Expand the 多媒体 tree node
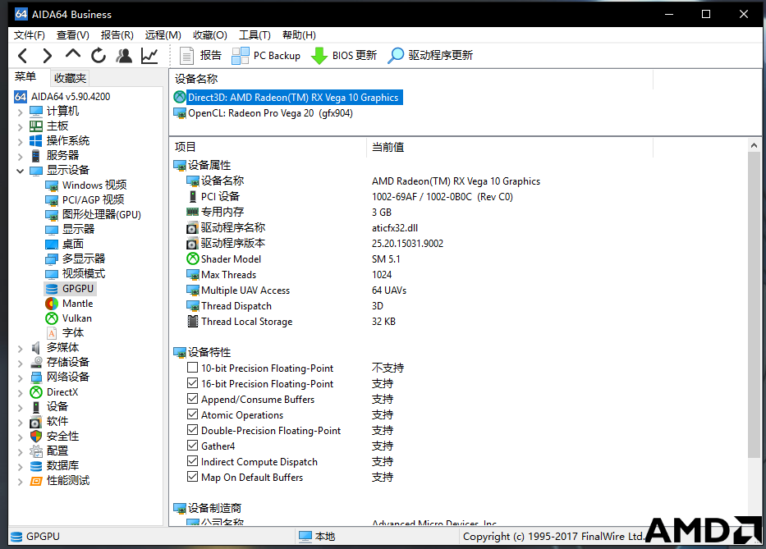Image resolution: width=766 pixels, height=549 pixels. (x=20, y=348)
